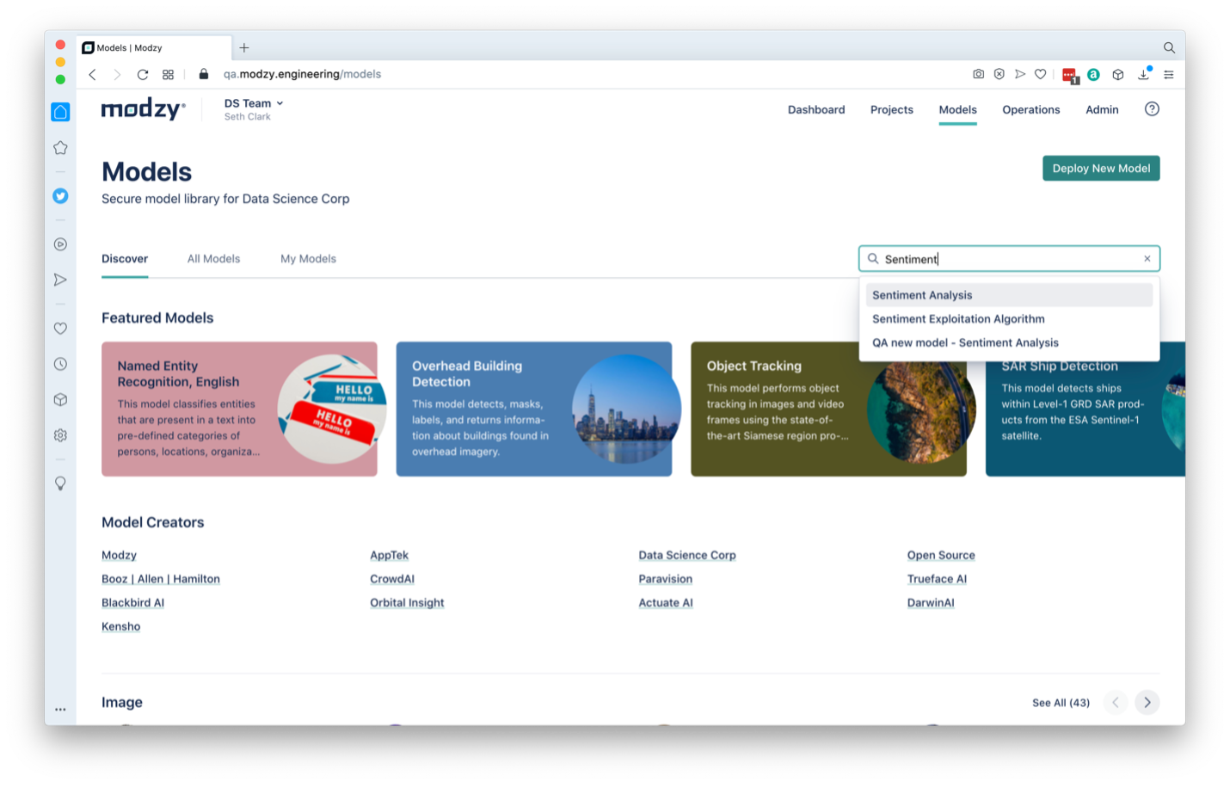This screenshot has width=1230, height=788.
Task: Take a snapshot with camera icon
Action: [x=979, y=74]
